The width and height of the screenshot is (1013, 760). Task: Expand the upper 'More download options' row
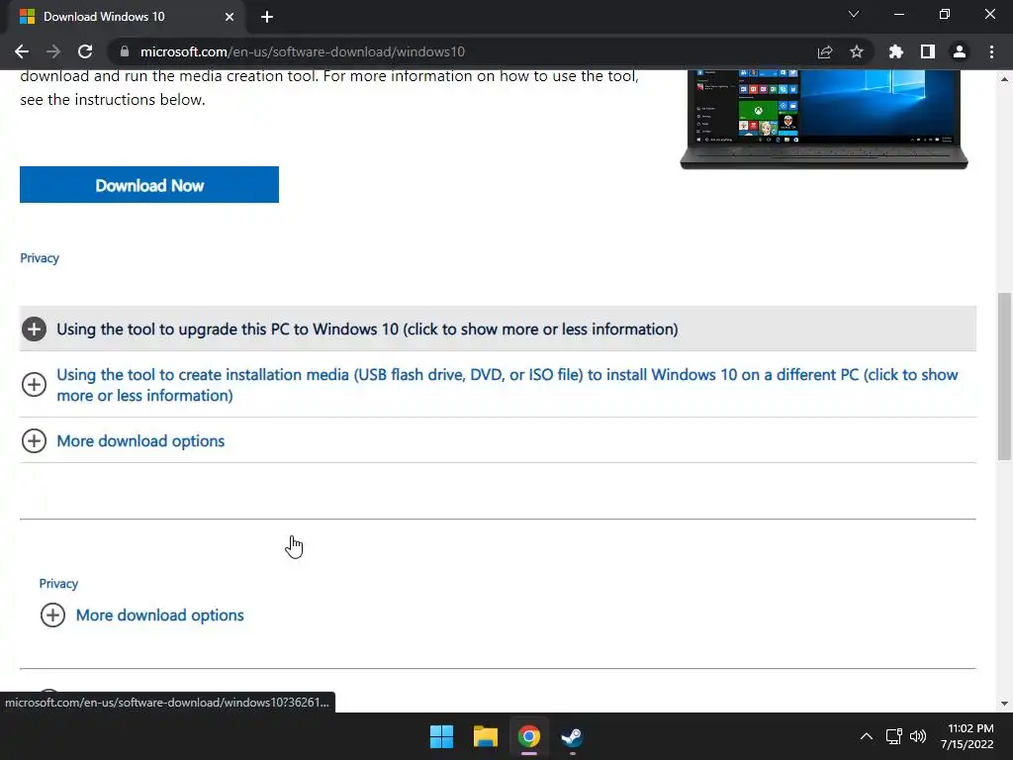[498, 440]
